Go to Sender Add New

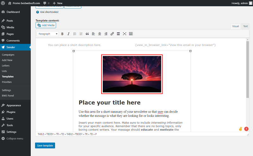click(x=7, y=60)
